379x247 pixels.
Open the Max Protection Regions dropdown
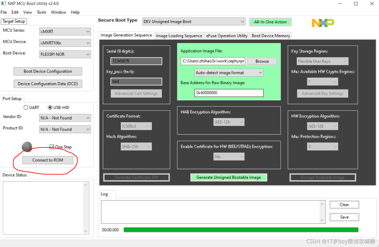[323, 147]
